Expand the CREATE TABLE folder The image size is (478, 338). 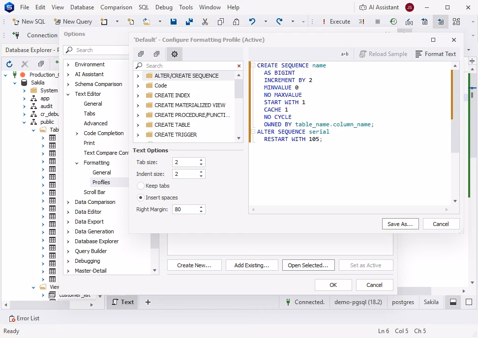(138, 125)
